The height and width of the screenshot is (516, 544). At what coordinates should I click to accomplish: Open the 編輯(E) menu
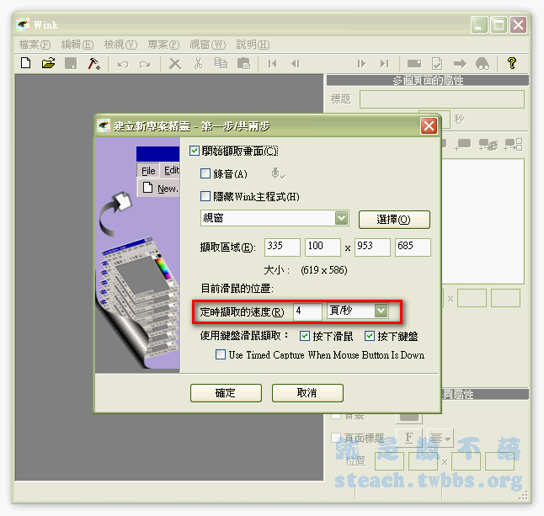click(x=77, y=45)
